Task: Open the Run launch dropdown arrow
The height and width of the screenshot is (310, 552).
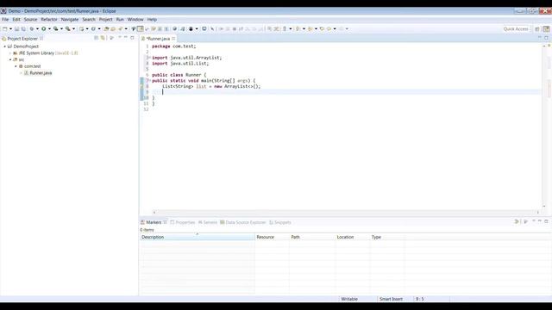Action: (49, 28)
